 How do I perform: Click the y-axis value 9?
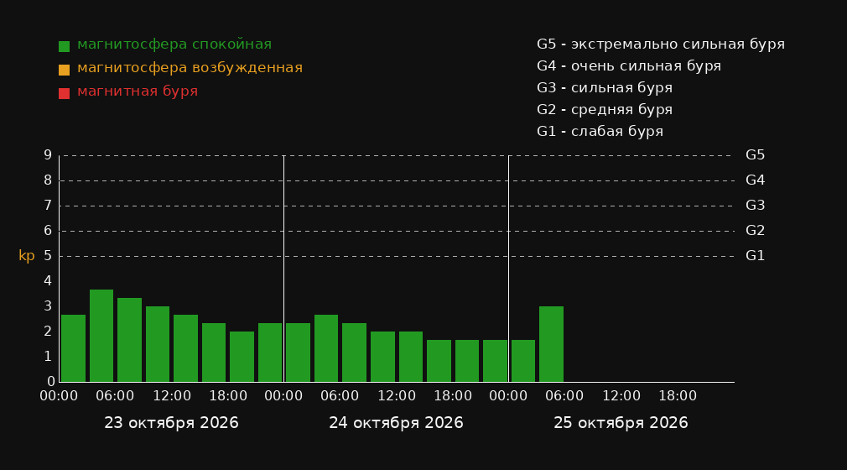tap(48, 155)
